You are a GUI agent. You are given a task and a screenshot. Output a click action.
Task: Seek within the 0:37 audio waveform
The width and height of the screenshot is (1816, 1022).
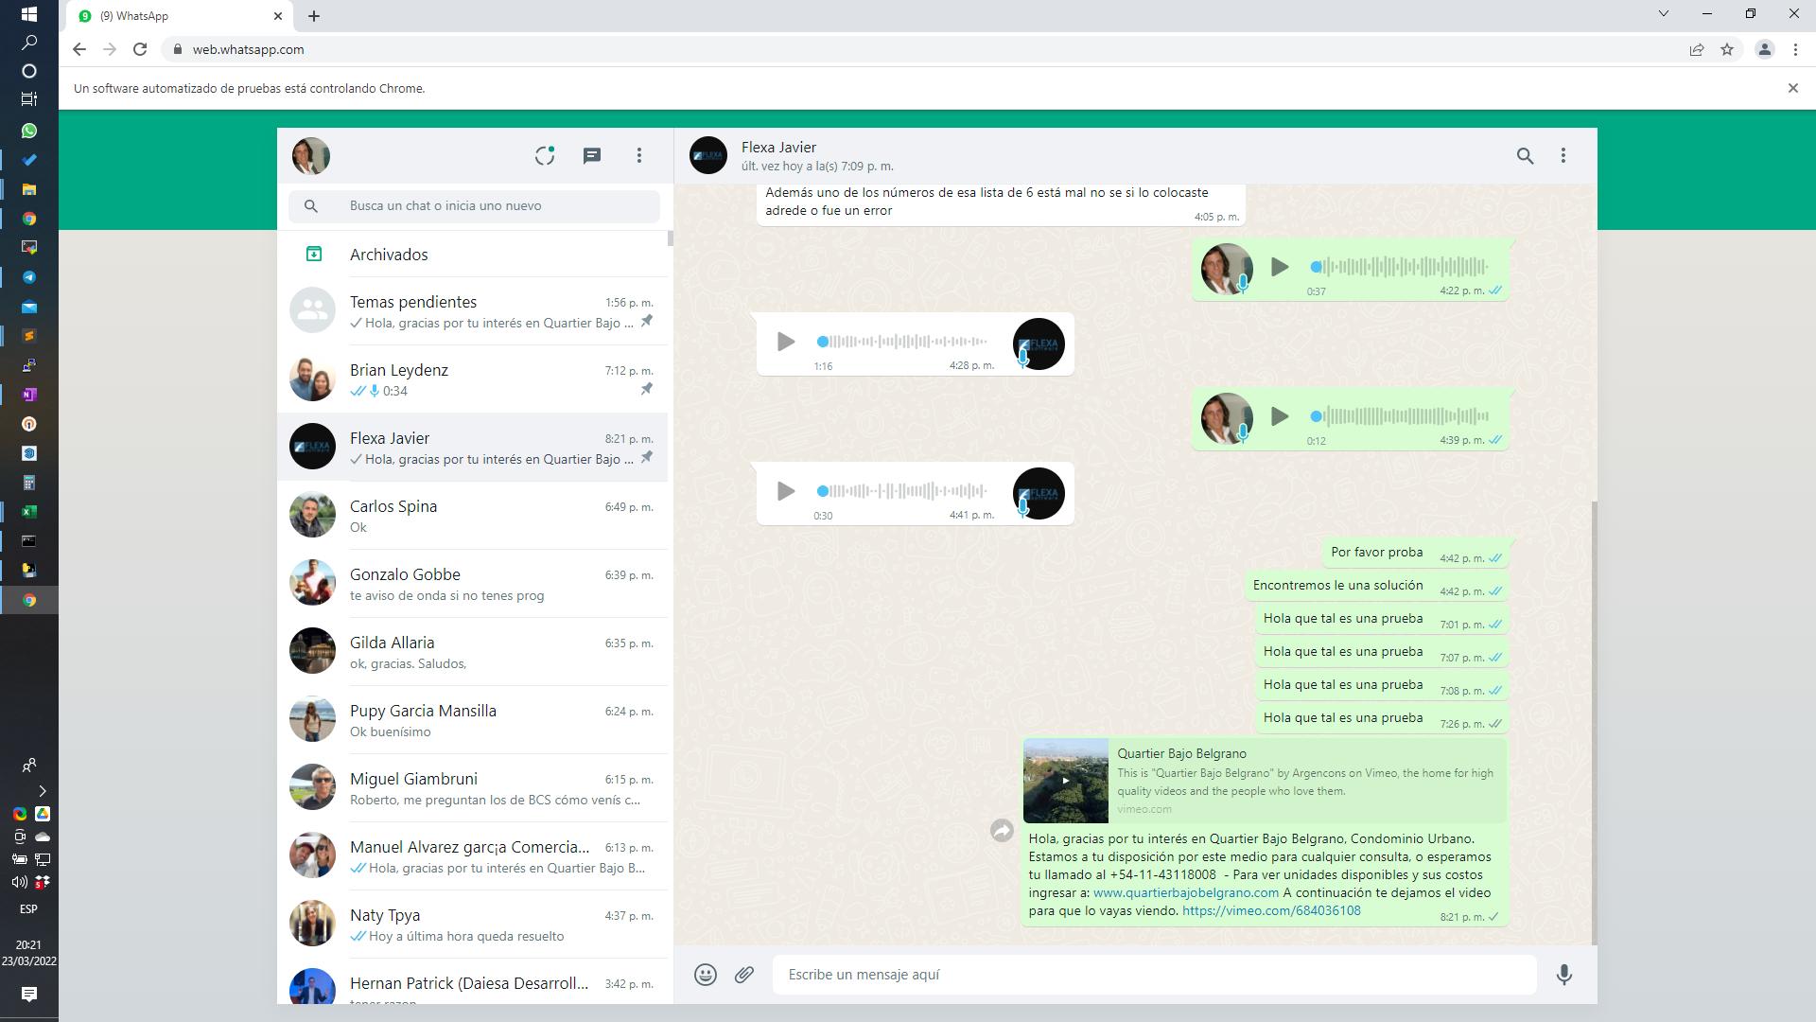(1399, 267)
